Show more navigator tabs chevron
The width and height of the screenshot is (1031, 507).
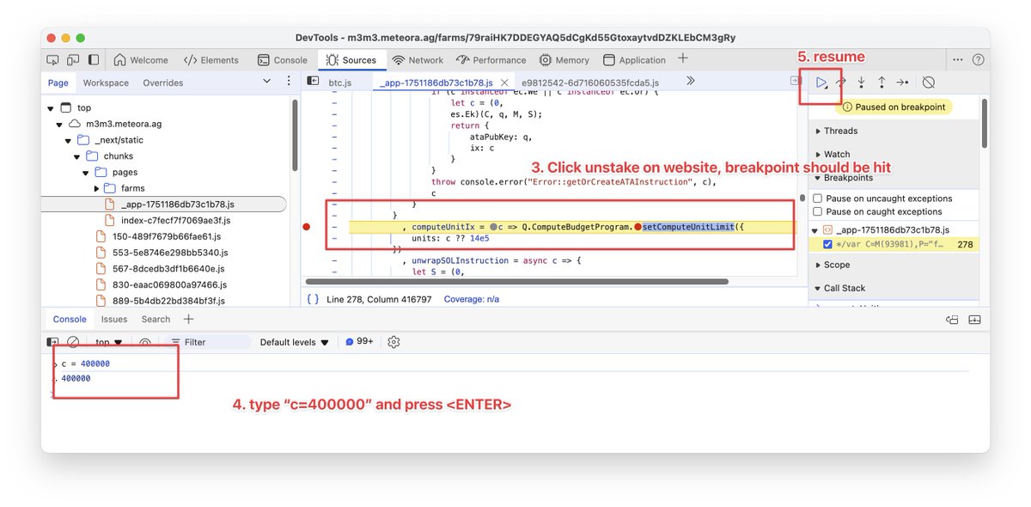(266, 82)
